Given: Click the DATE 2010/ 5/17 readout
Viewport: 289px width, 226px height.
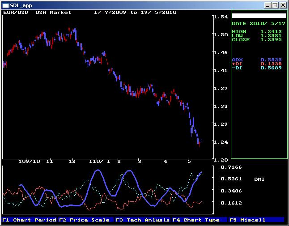Looking at the screenshot, I should coord(259,24).
